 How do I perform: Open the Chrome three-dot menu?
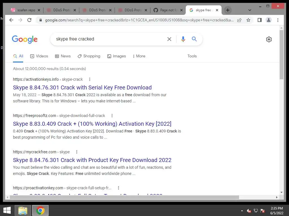coord(278,20)
